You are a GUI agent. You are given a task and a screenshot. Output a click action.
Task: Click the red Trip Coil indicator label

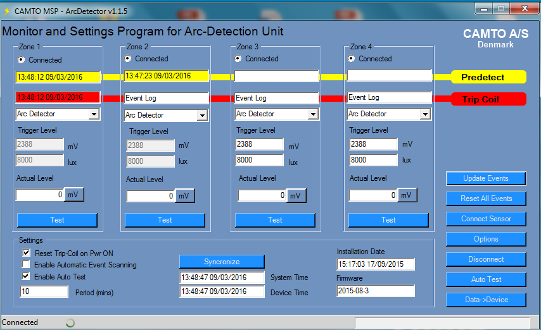(488, 99)
